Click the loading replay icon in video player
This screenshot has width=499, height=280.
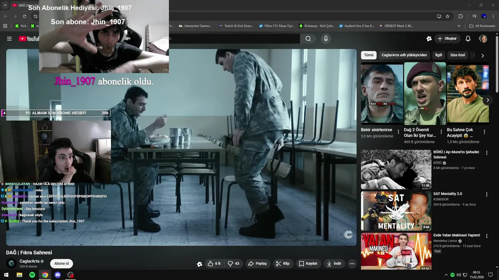(349, 234)
